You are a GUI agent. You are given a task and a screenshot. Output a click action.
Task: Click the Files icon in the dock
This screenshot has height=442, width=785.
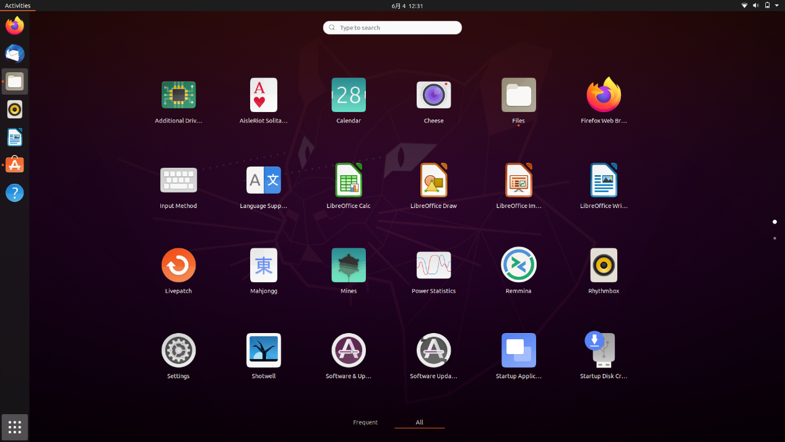point(15,82)
